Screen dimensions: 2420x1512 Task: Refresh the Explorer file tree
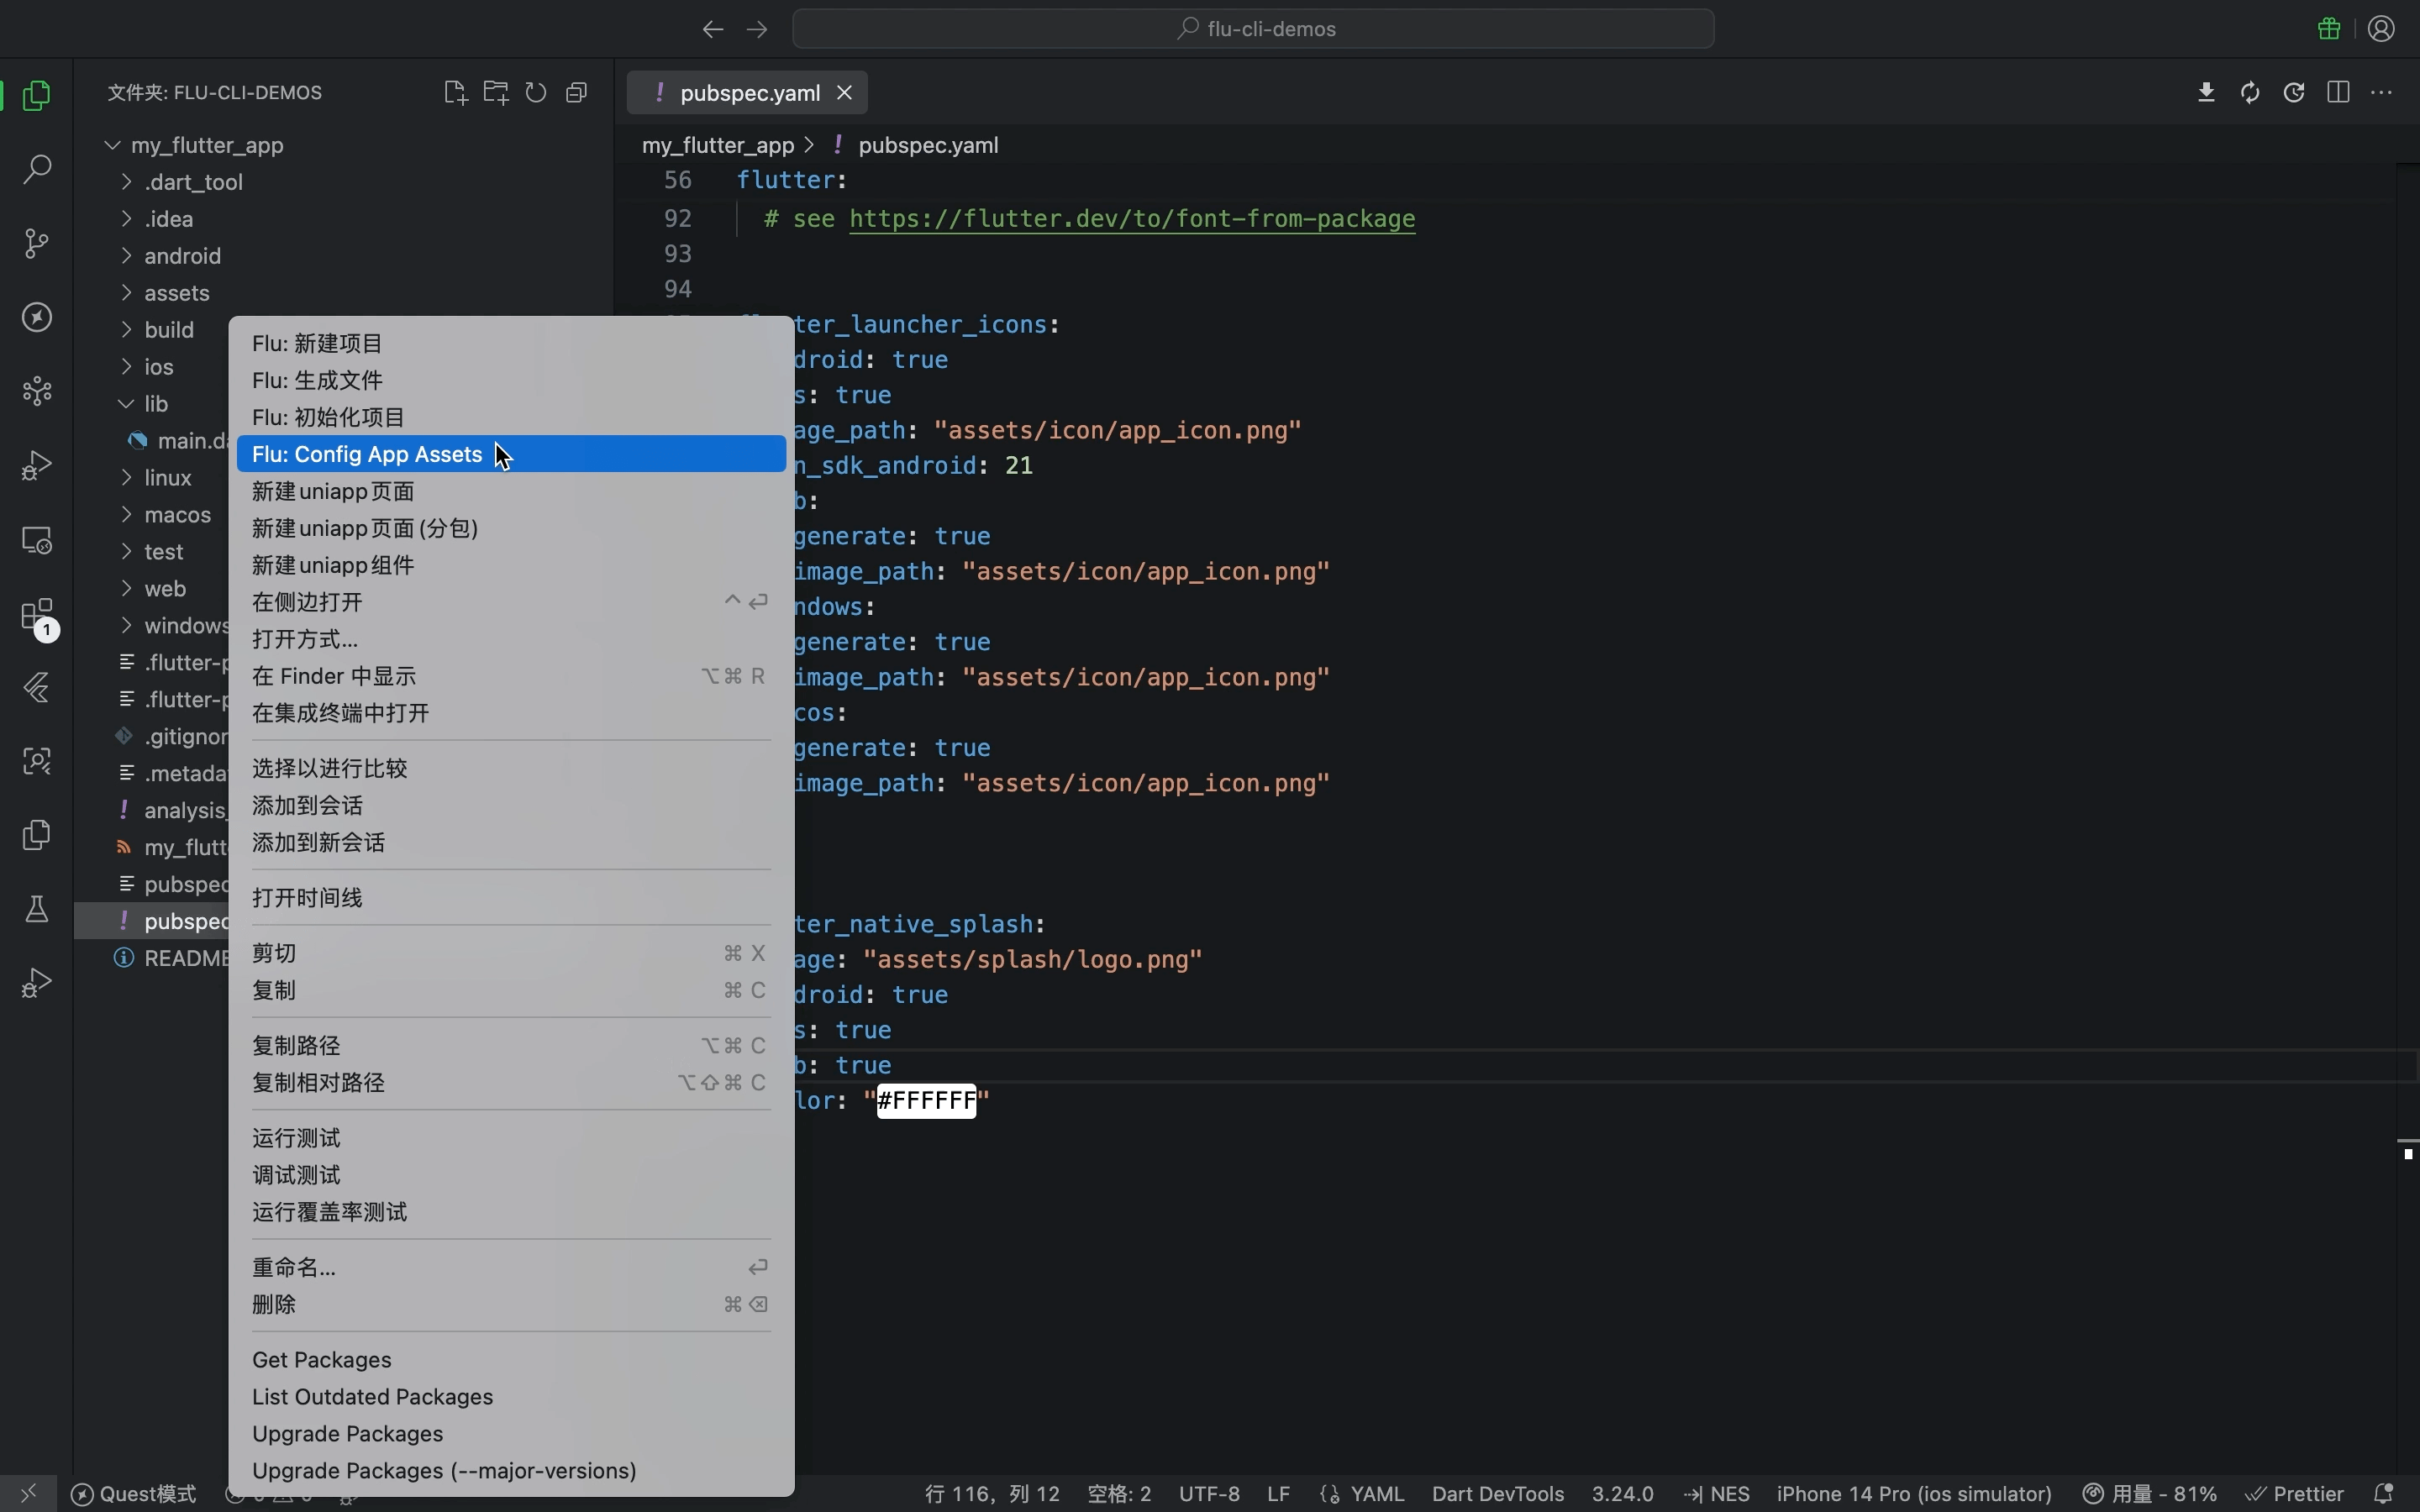point(537,92)
